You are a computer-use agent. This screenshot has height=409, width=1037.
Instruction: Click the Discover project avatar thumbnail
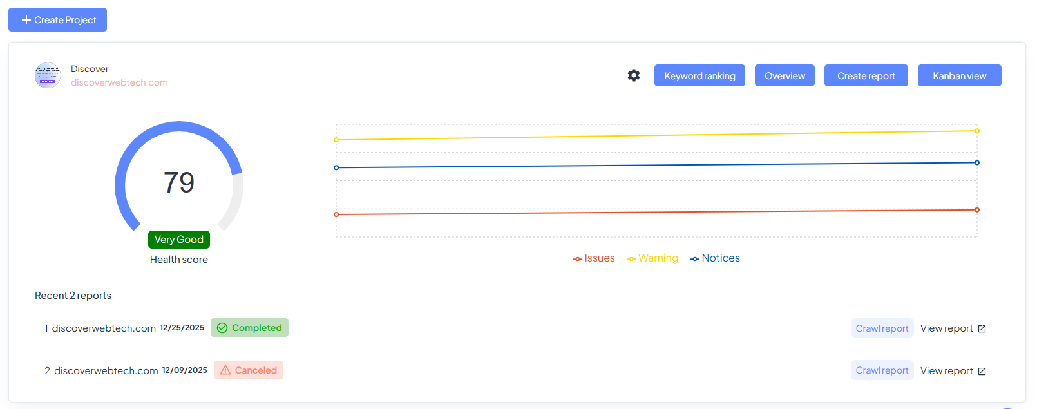click(48, 75)
